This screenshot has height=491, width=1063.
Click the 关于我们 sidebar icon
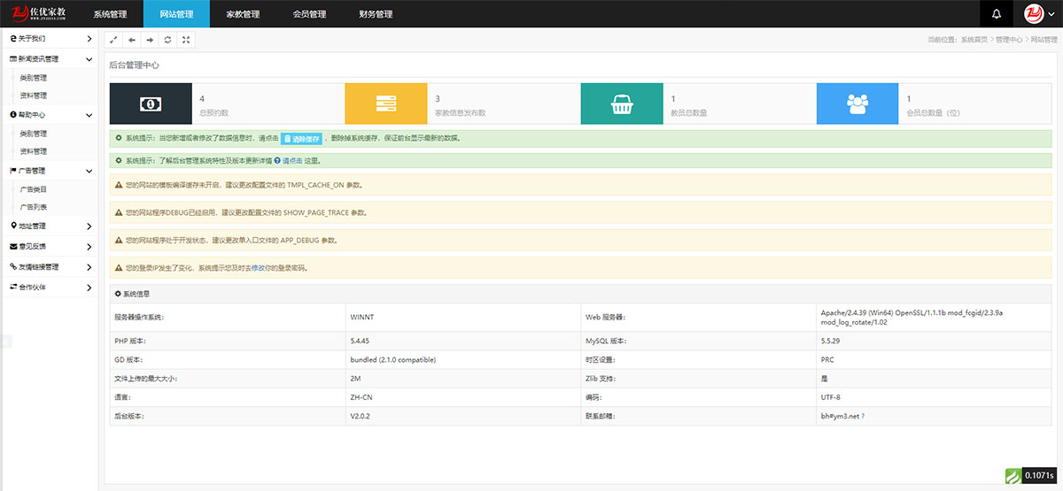coord(12,39)
